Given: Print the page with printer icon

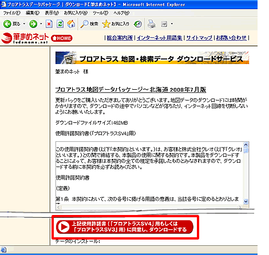Looking at the screenshot, I should pyautogui.click(x=152, y=24).
